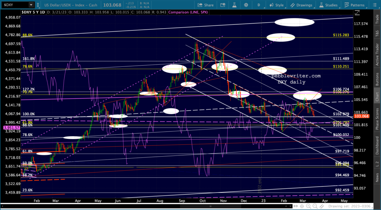Open the quick trade ticket icon next to Share
The height and width of the screenshot is (210, 381).
pyautogui.click(x=222, y=5)
